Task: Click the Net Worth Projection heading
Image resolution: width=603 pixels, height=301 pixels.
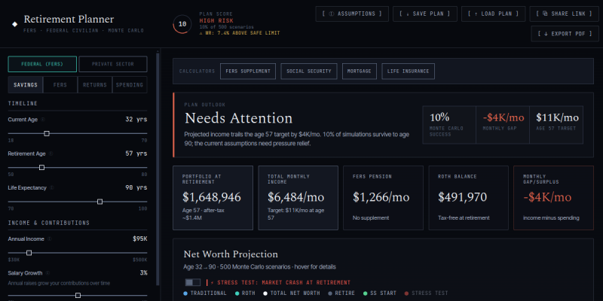Action: click(231, 254)
